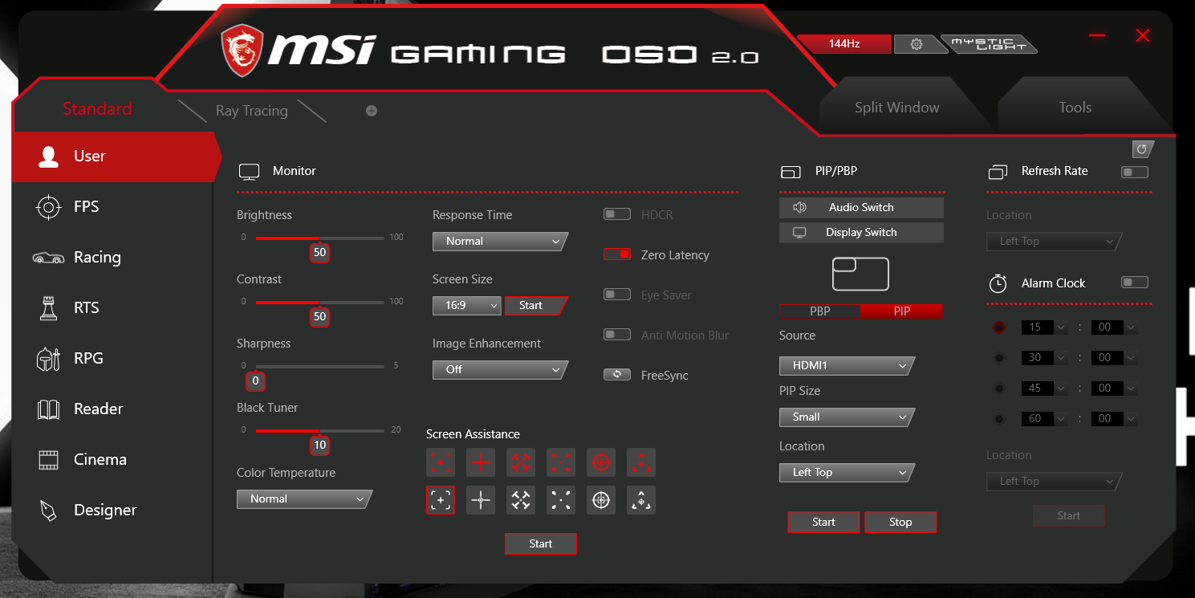Click the Contrast slider track
This screenshot has width=1195, height=598.
319,303
